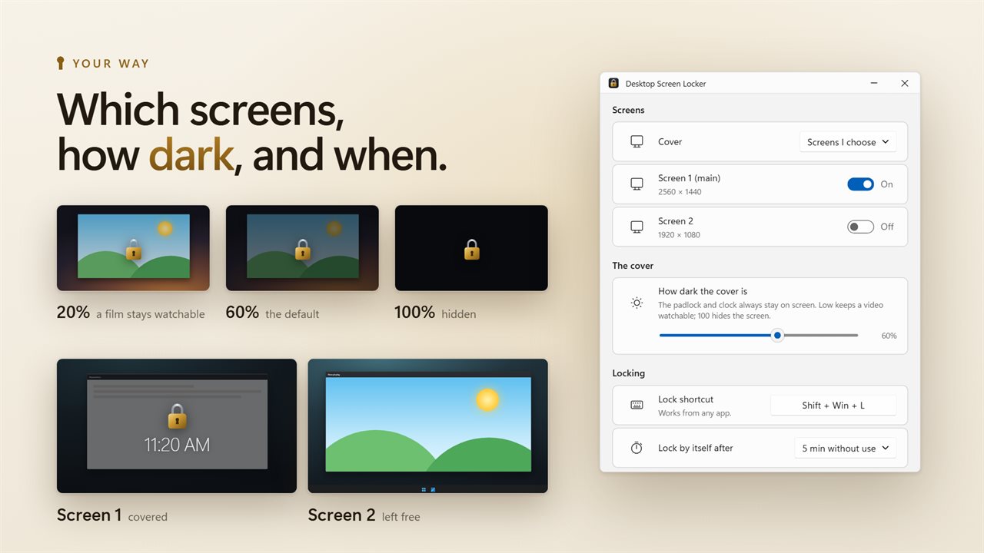Image resolution: width=984 pixels, height=553 pixels.
Task: Click the Screen 2 left free preview image
Action: 428,426
